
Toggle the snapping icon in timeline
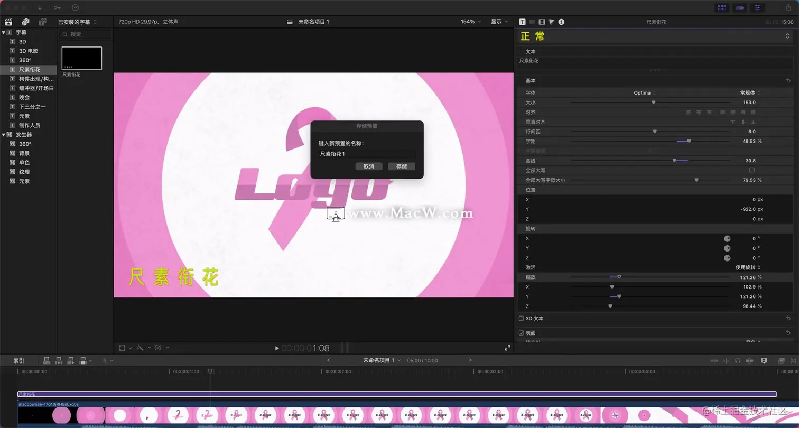click(x=749, y=360)
